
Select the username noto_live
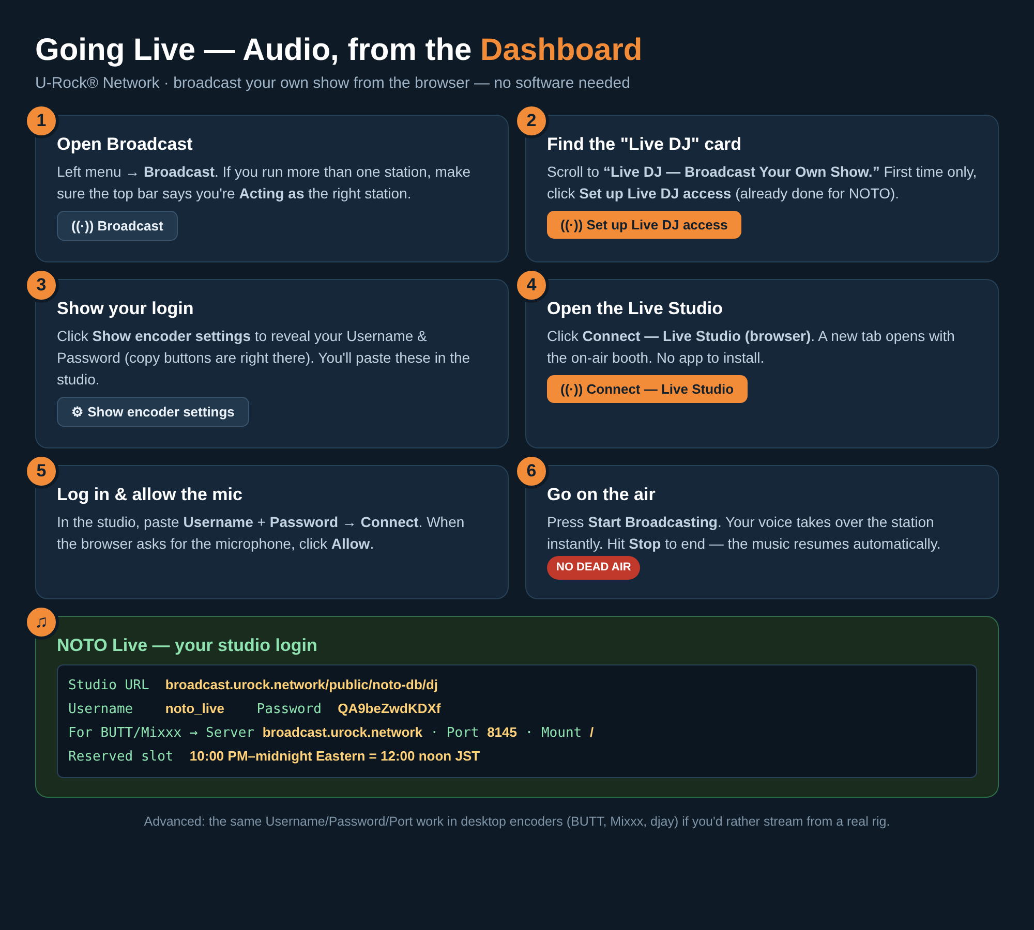point(195,708)
